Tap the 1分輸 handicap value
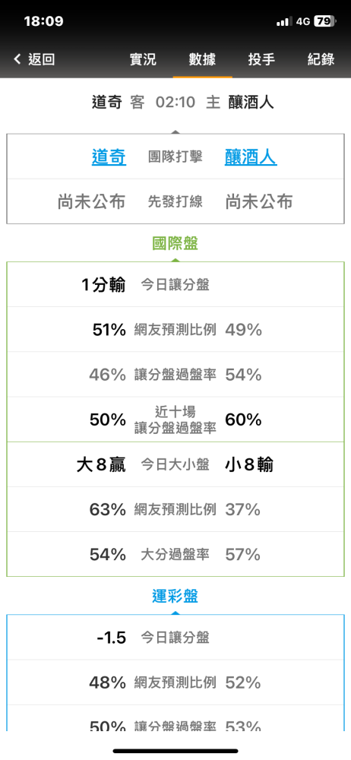Viewport: 351px width, 760px height. pyautogui.click(x=103, y=285)
